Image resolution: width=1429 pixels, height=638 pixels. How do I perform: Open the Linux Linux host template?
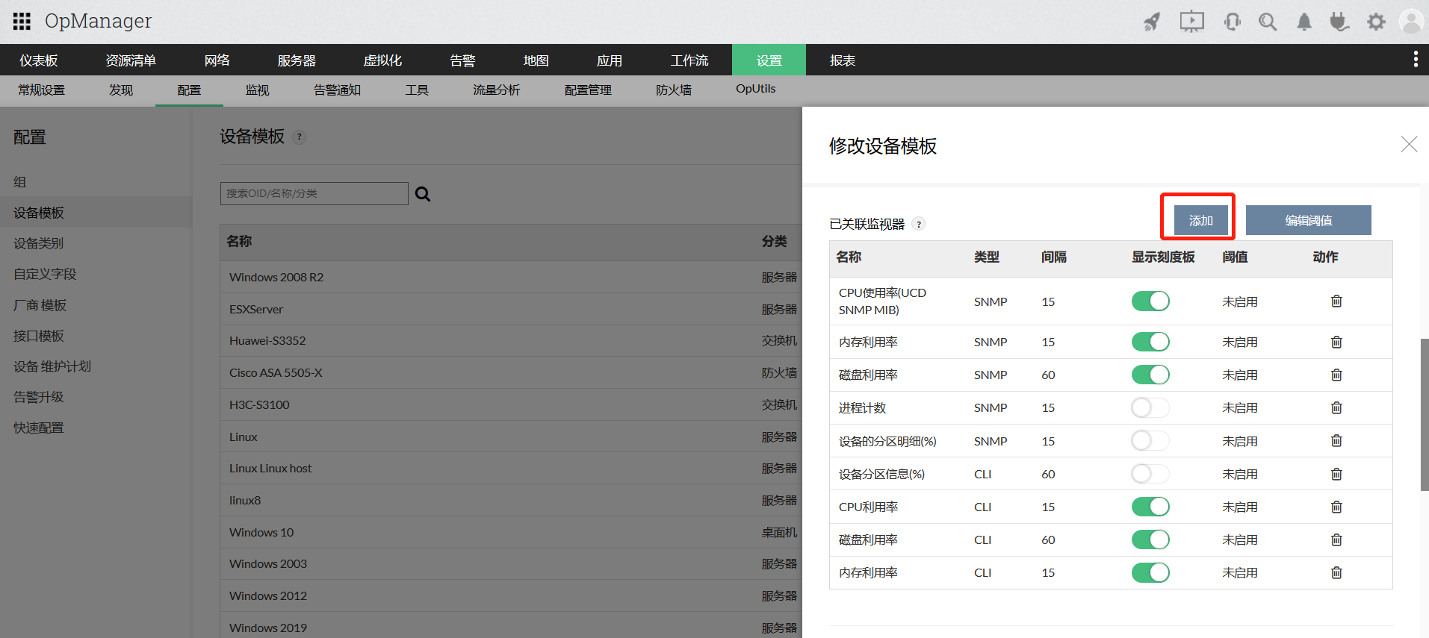tap(270, 468)
